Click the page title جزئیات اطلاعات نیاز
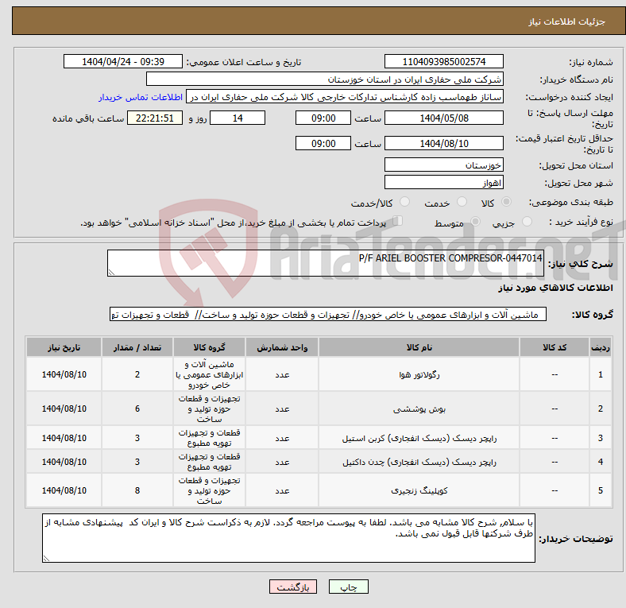The height and width of the screenshot is (608, 626). click(567, 21)
